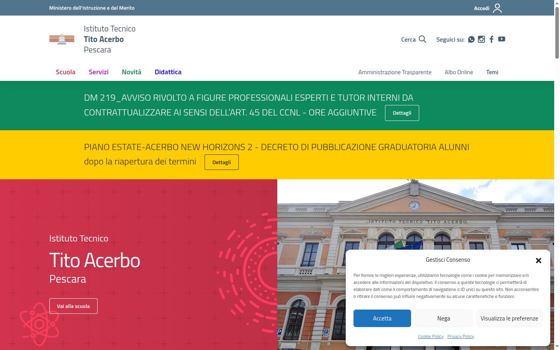Viewport: 560px width, 350px height.
Task: Click Visualizza le preferenze button
Action: [509, 318]
